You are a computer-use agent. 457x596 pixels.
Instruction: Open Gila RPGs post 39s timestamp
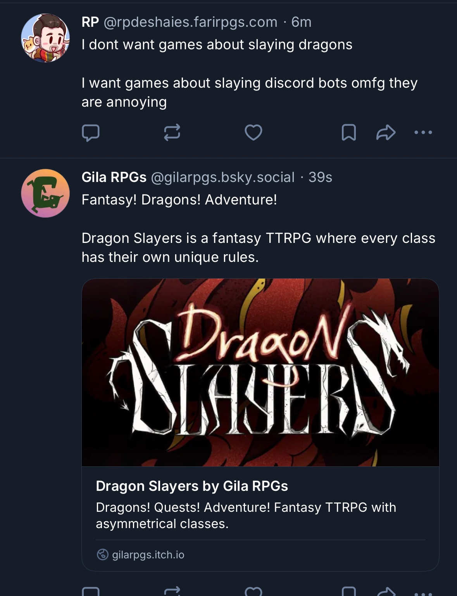pos(320,177)
